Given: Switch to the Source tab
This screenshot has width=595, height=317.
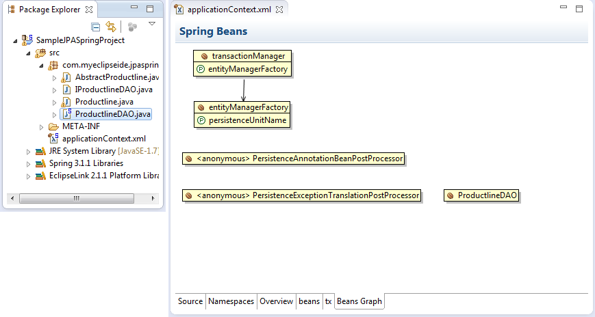Looking at the screenshot, I should pos(190,301).
